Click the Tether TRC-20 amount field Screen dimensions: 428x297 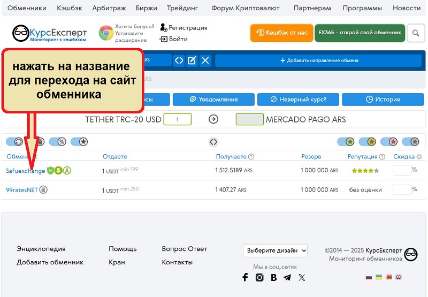click(178, 119)
